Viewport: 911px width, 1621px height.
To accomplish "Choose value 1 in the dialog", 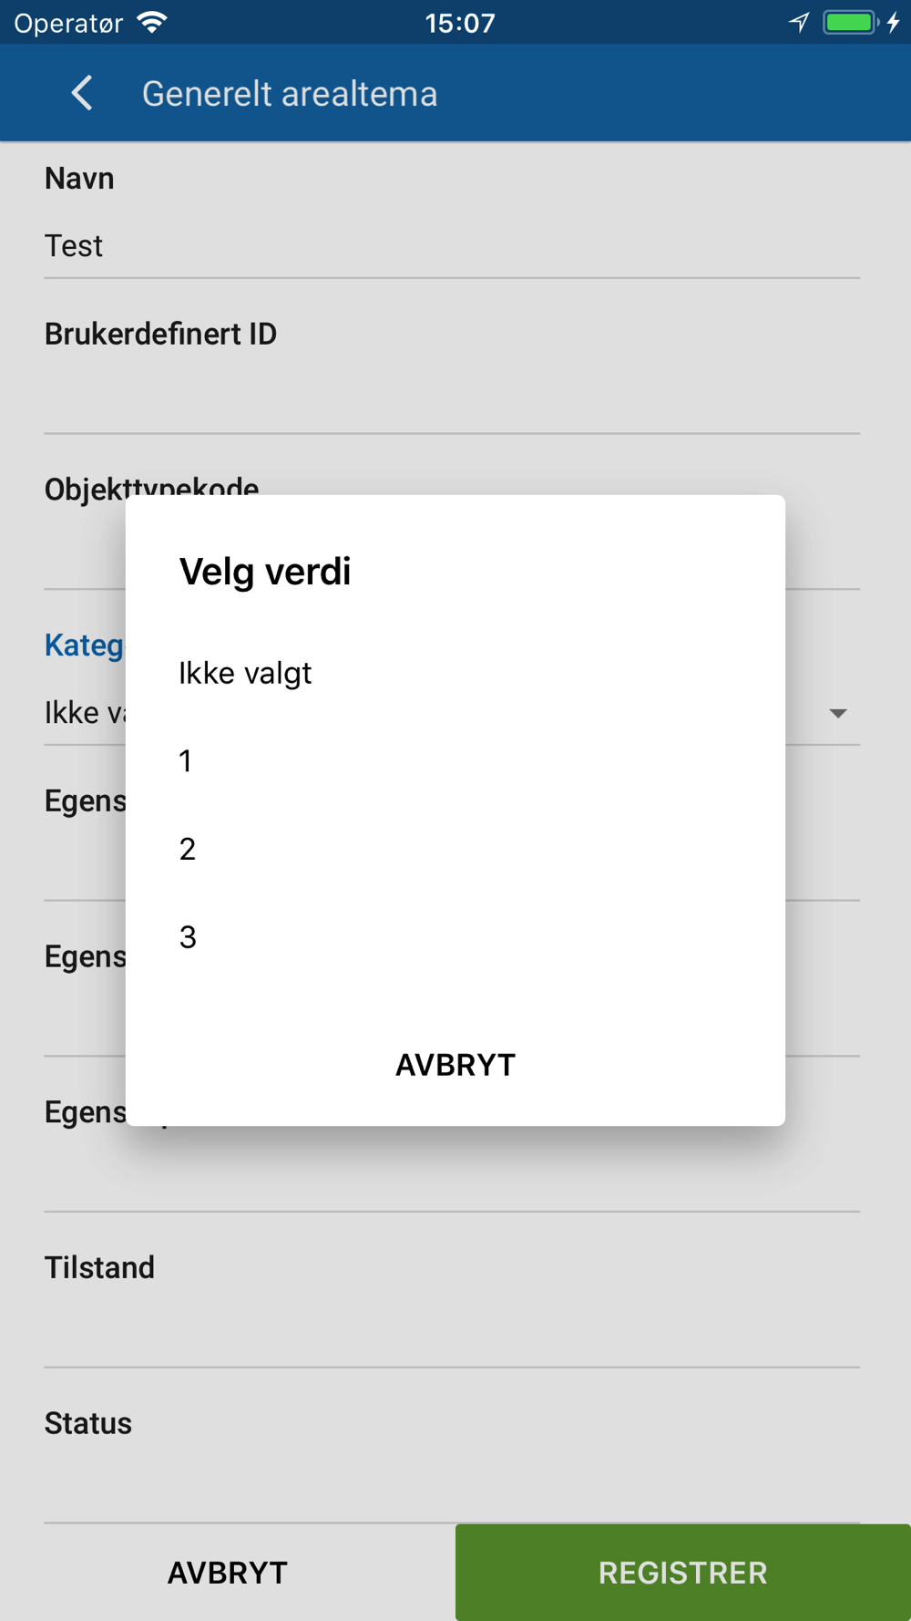I will coord(186,761).
